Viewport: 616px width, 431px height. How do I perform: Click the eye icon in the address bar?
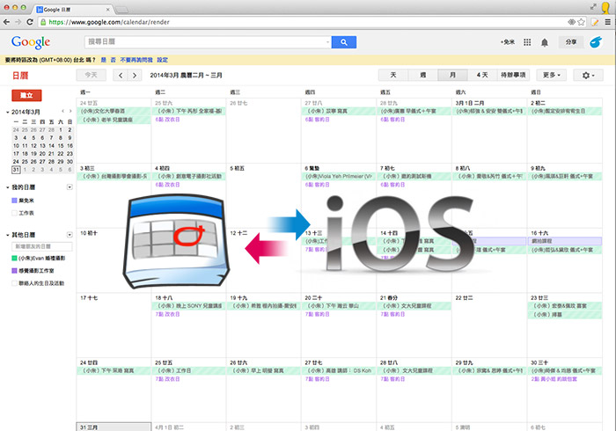click(x=572, y=22)
